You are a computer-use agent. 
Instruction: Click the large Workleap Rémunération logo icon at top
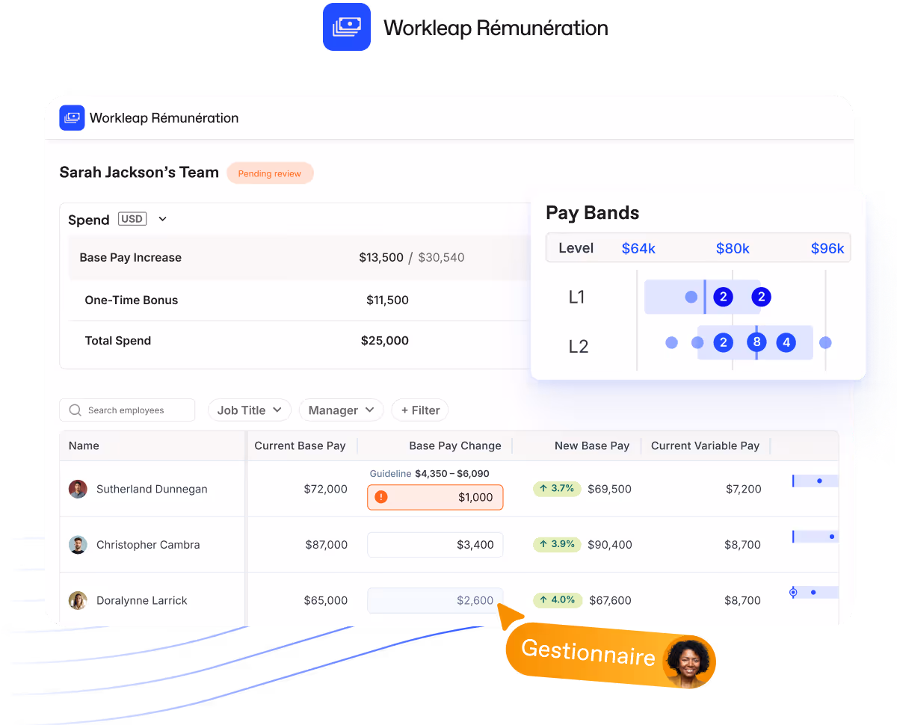pyautogui.click(x=347, y=27)
